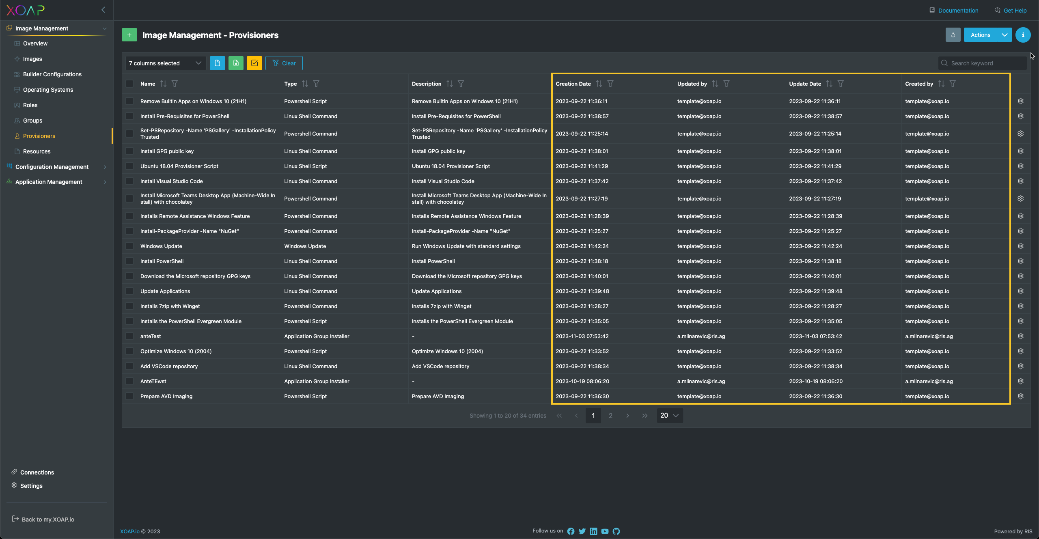Open filter on Type column

(x=316, y=84)
